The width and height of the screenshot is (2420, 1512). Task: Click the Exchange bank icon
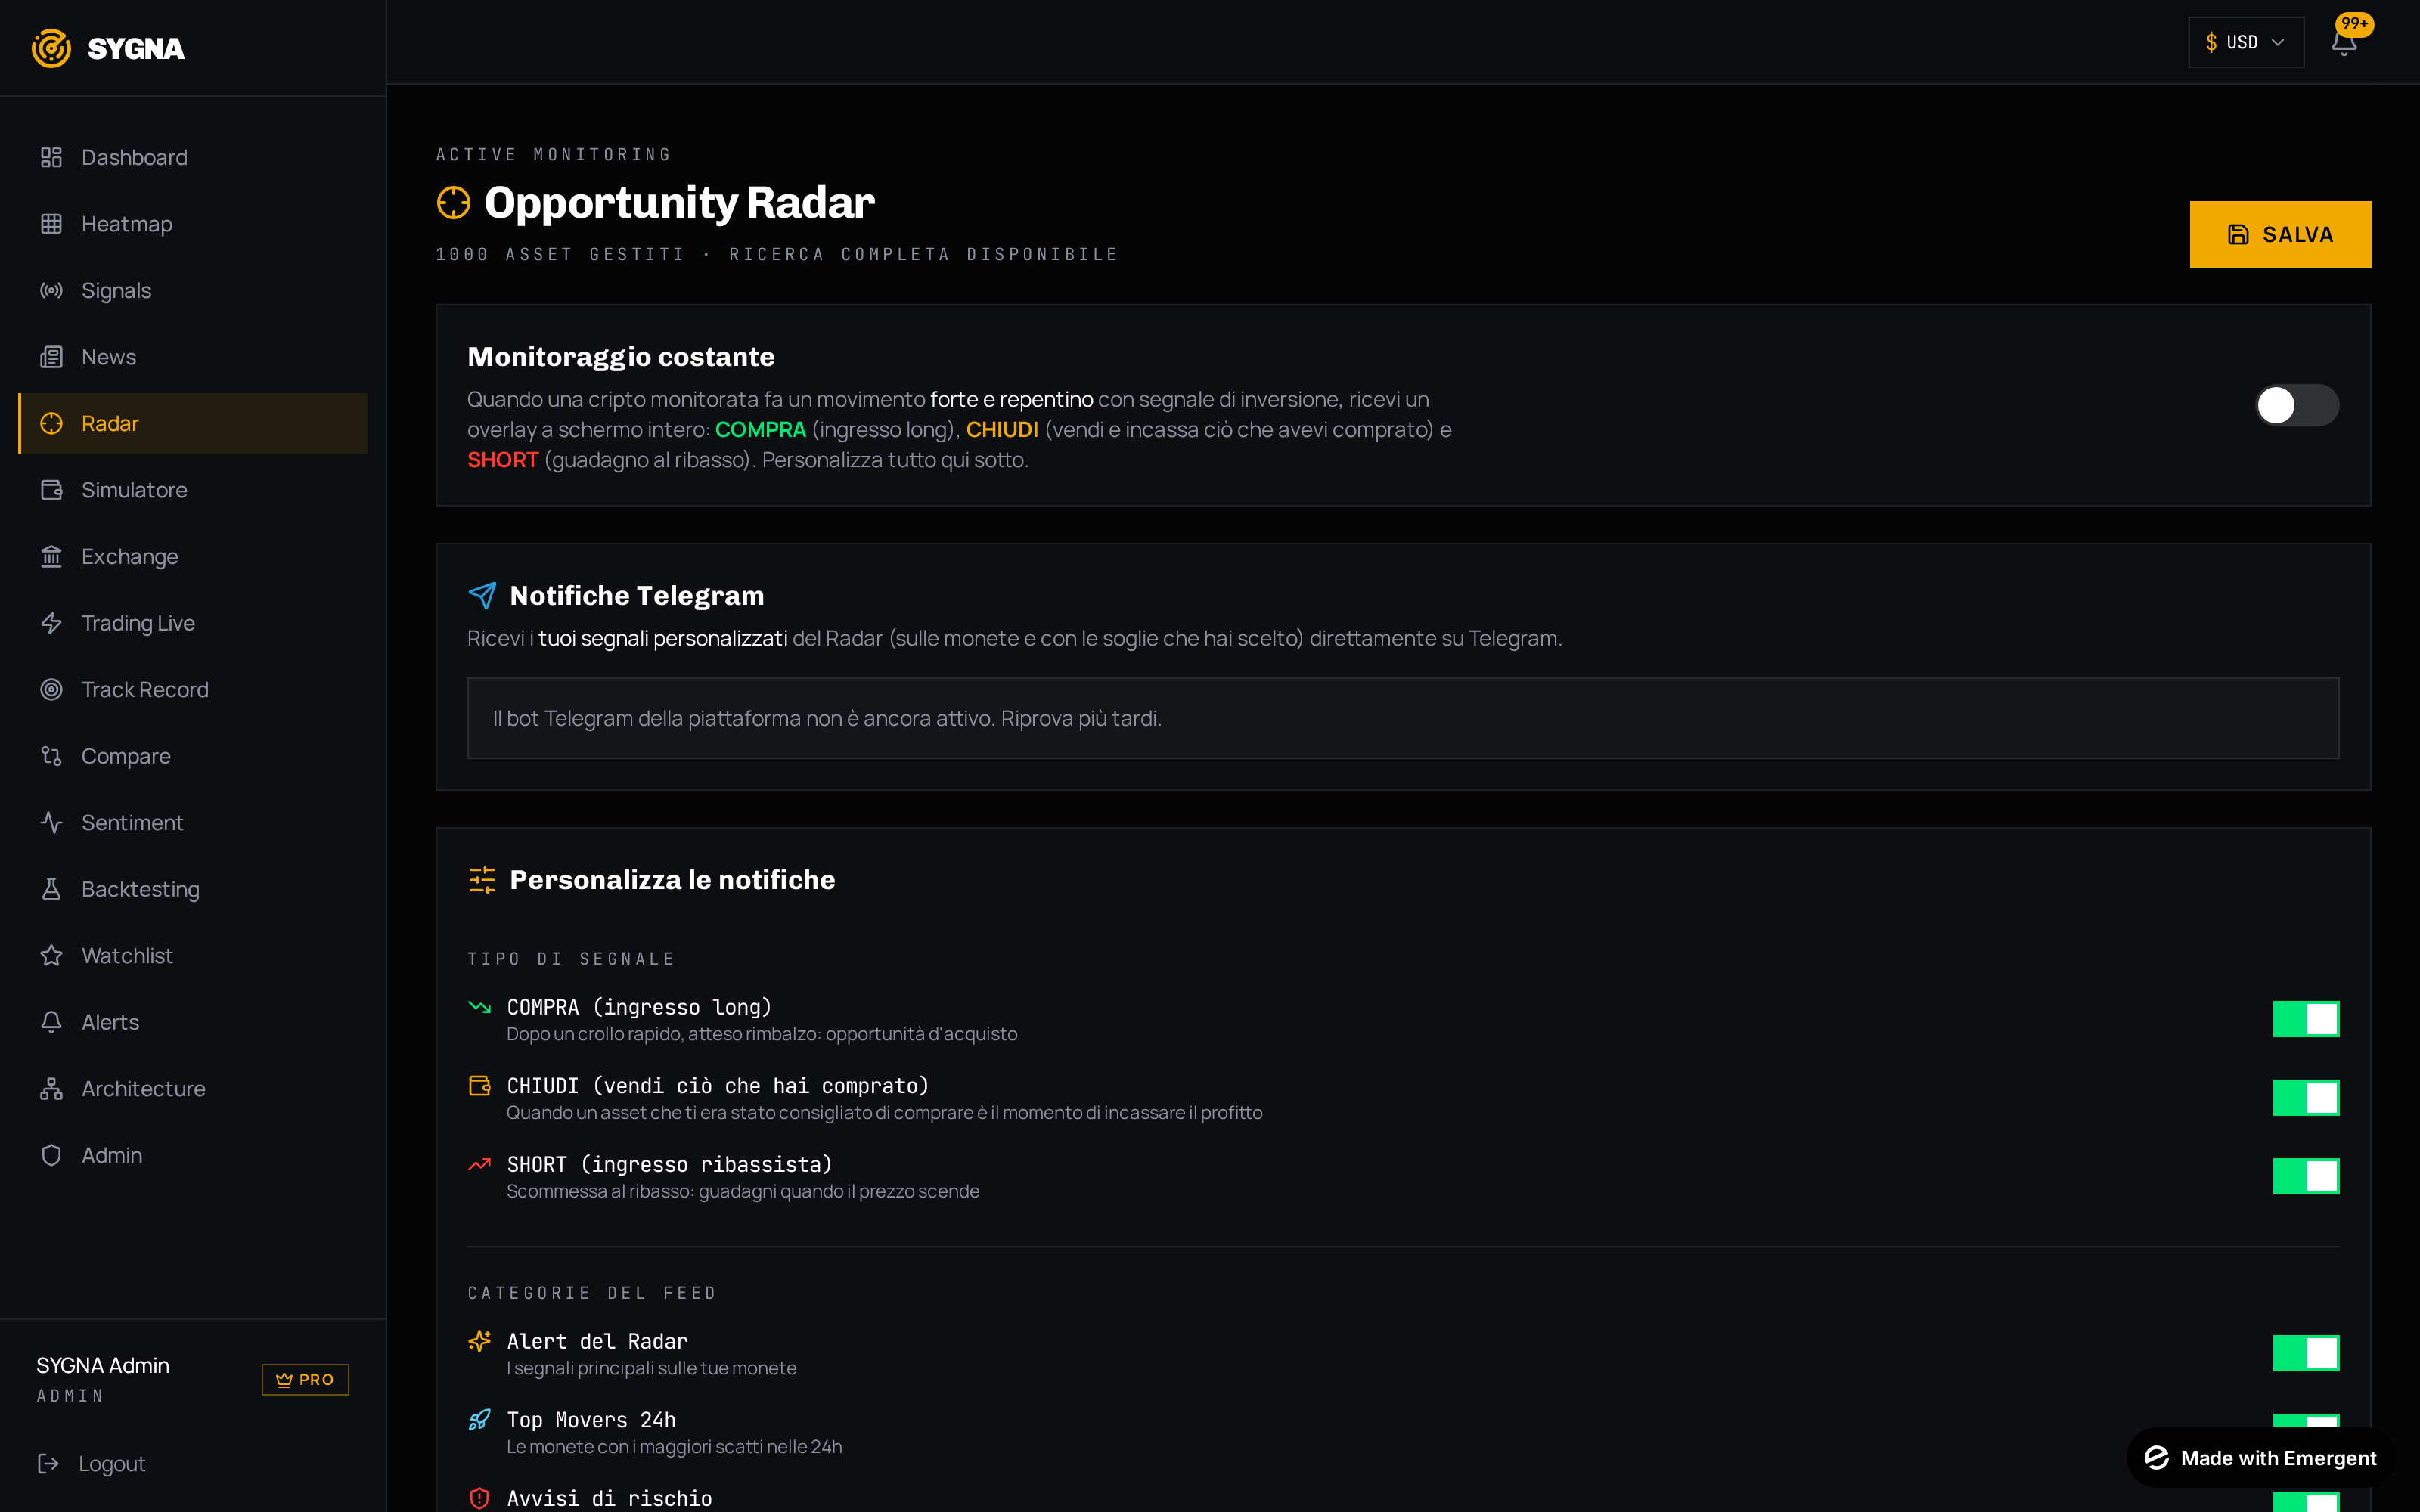51,557
